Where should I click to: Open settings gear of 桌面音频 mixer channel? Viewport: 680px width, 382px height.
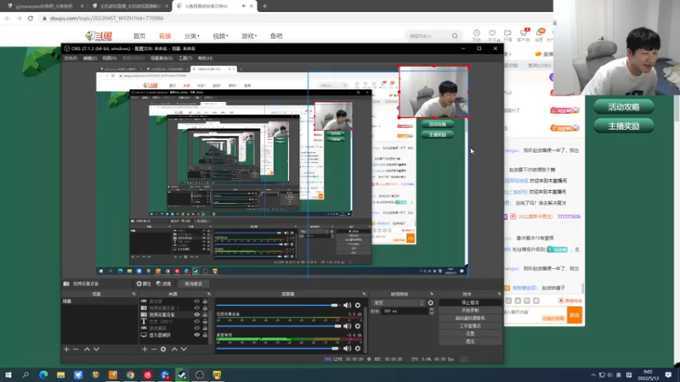tap(358, 348)
